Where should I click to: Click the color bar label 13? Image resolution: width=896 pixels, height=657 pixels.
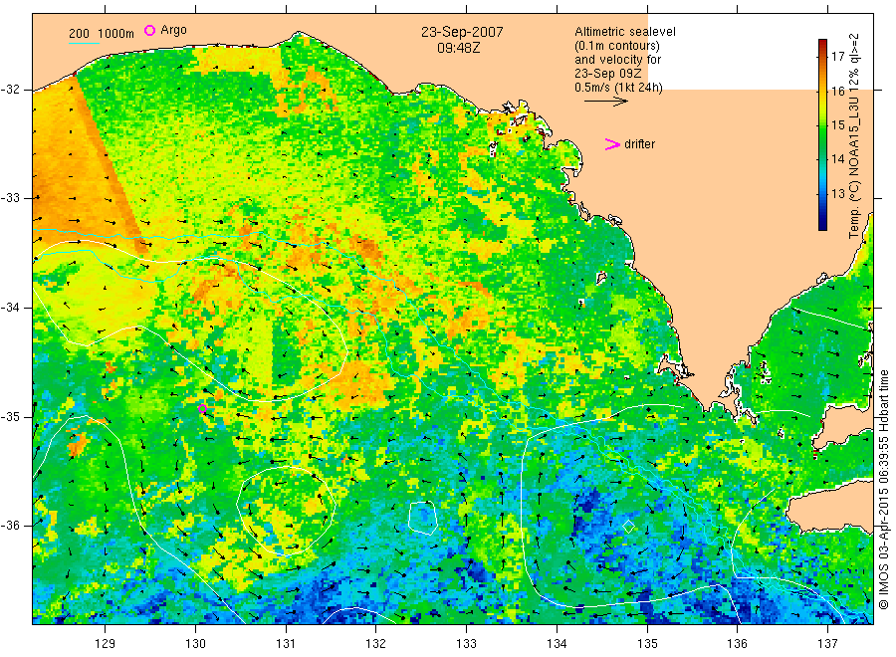click(837, 194)
